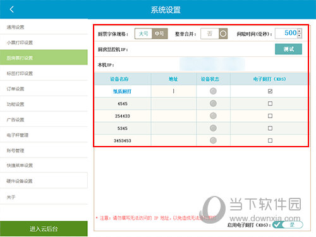
Task: Uncheck the KDS checkbox for 纸质厨打
Action: point(270,91)
